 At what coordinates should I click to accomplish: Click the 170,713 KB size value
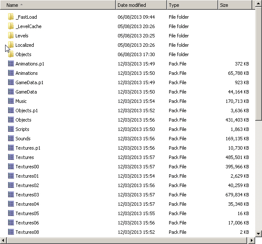237,101
